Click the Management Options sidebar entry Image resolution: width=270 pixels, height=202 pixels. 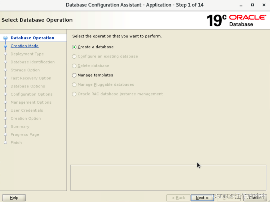pyautogui.click(x=31, y=102)
